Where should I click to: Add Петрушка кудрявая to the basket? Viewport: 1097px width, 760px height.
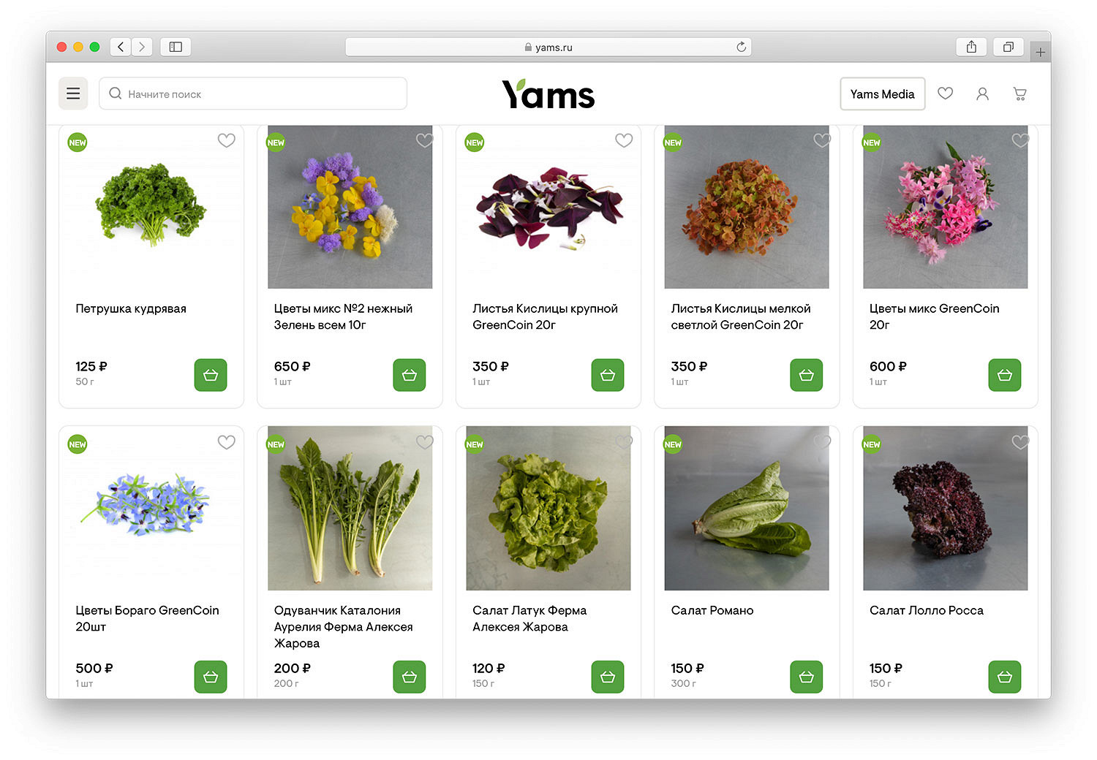(211, 375)
